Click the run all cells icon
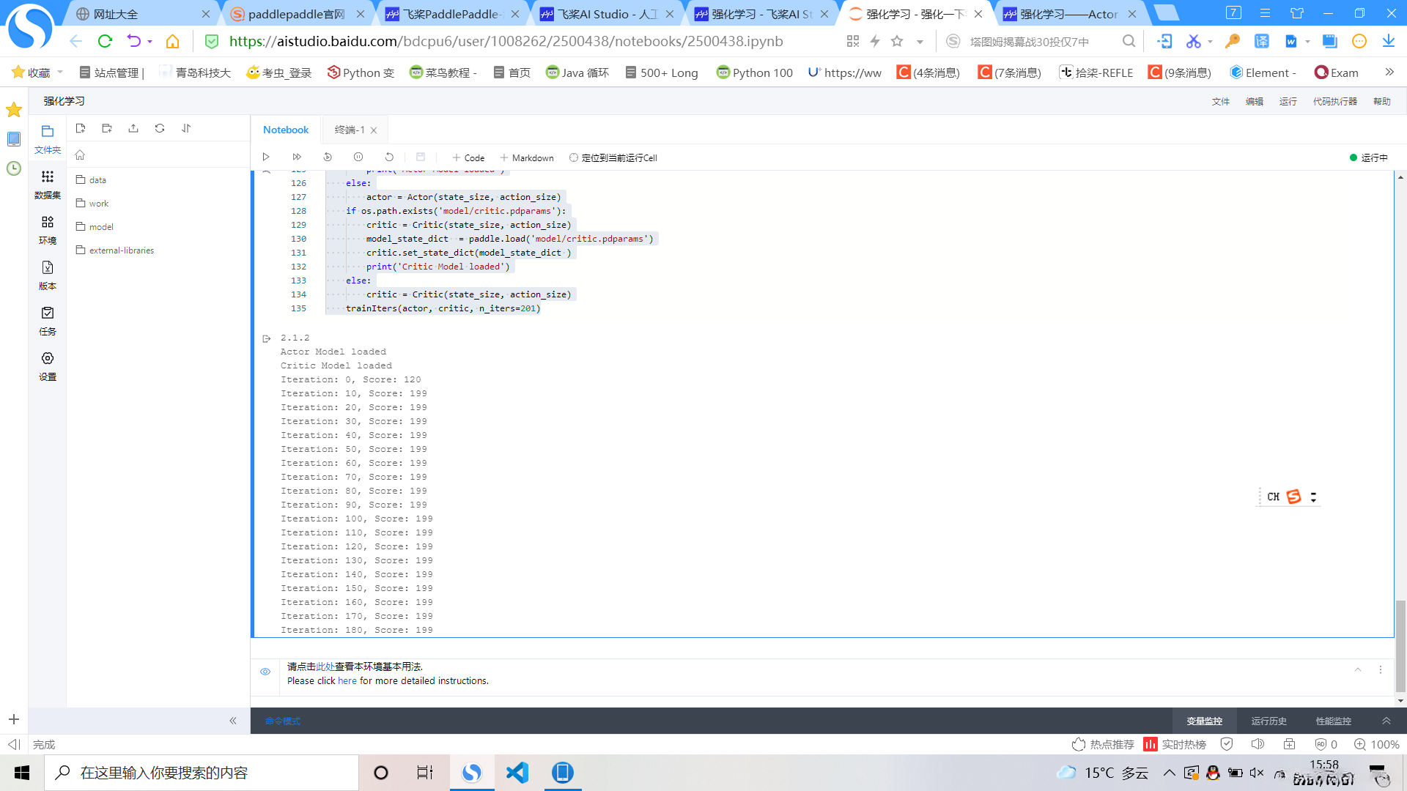1407x791 pixels. [297, 157]
